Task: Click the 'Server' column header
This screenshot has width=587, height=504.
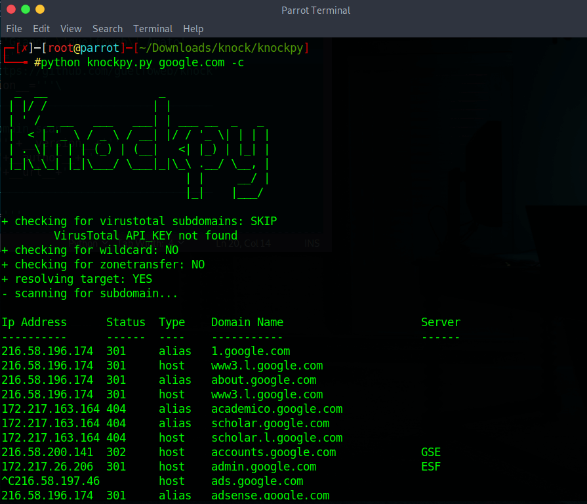Action: [x=441, y=322]
